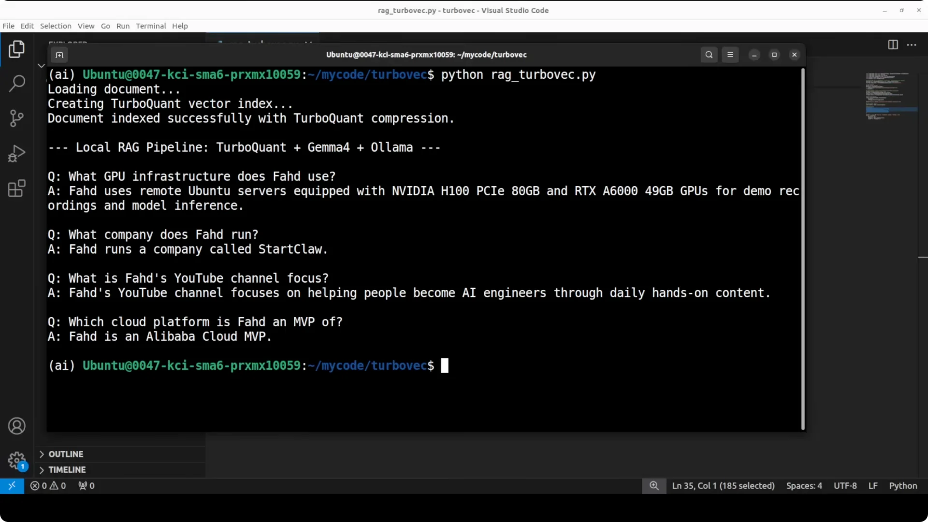Collapse the explorer folder chevron beside the terminal

click(41, 65)
